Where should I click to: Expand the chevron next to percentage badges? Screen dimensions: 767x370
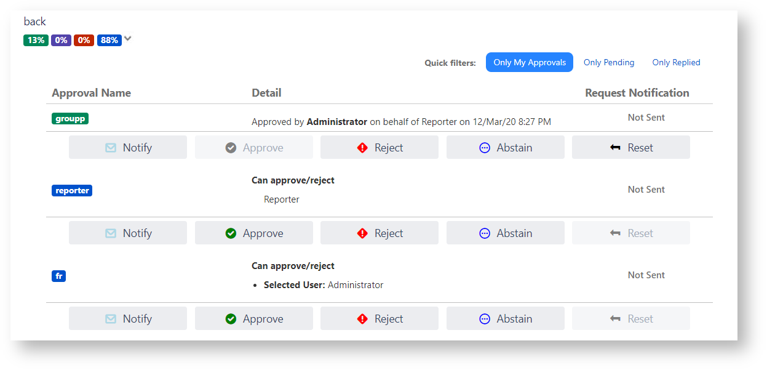point(128,39)
